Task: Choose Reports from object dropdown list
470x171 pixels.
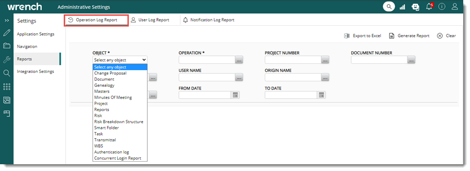Action: (x=120, y=109)
